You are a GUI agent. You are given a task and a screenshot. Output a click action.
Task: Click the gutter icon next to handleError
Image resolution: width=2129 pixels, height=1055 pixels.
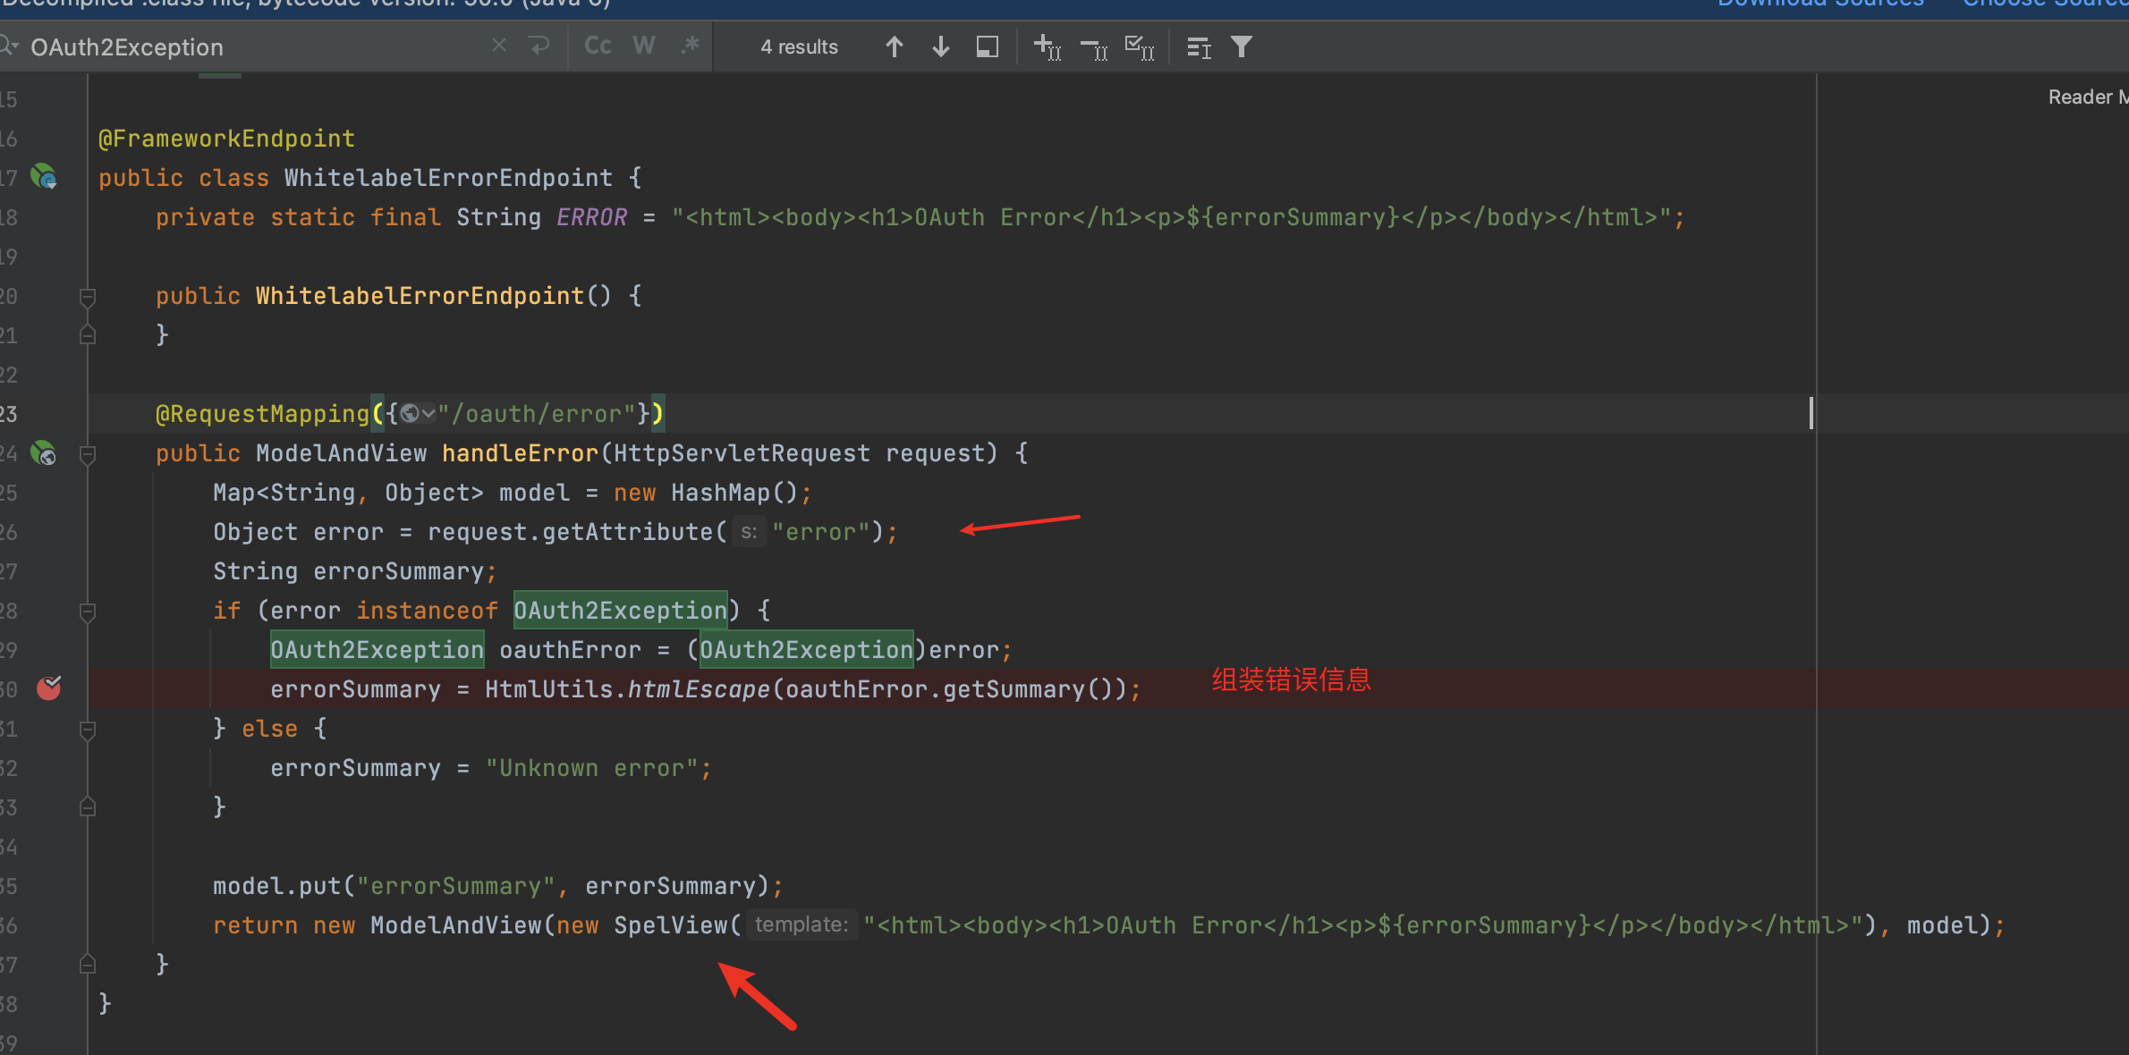pyautogui.click(x=44, y=453)
